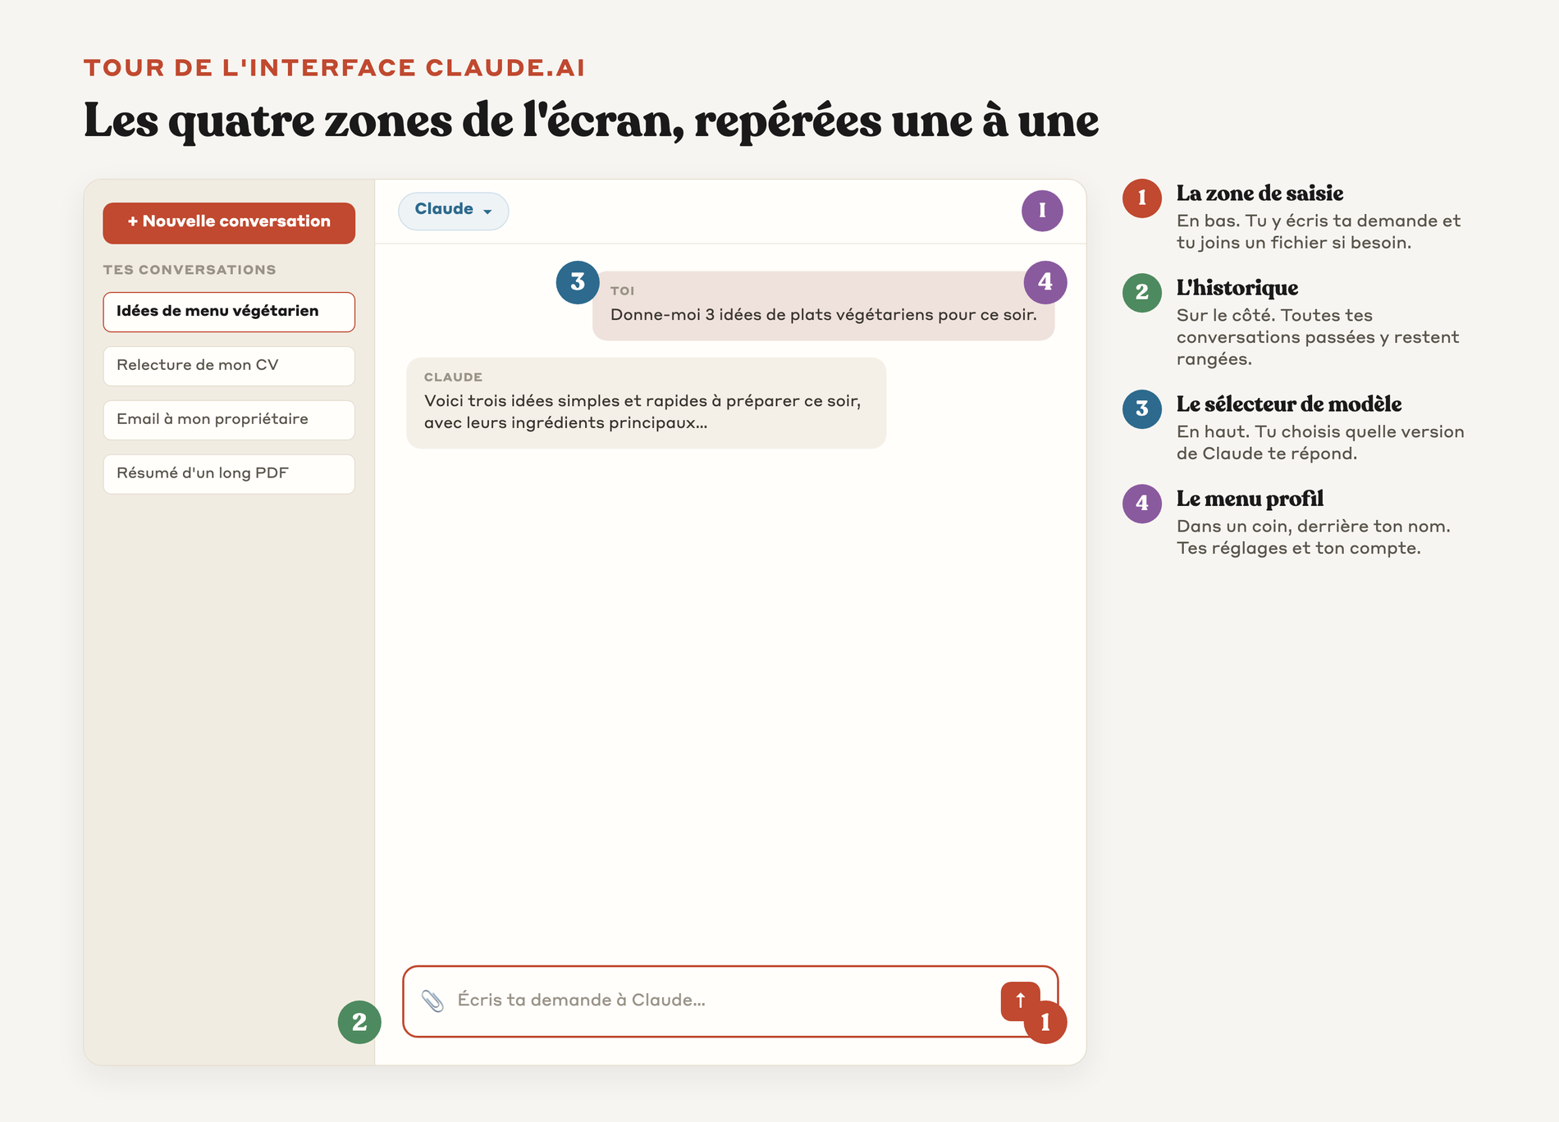Click the Le menu profil legend title
The height and width of the screenshot is (1122, 1559).
point(1250,499)
